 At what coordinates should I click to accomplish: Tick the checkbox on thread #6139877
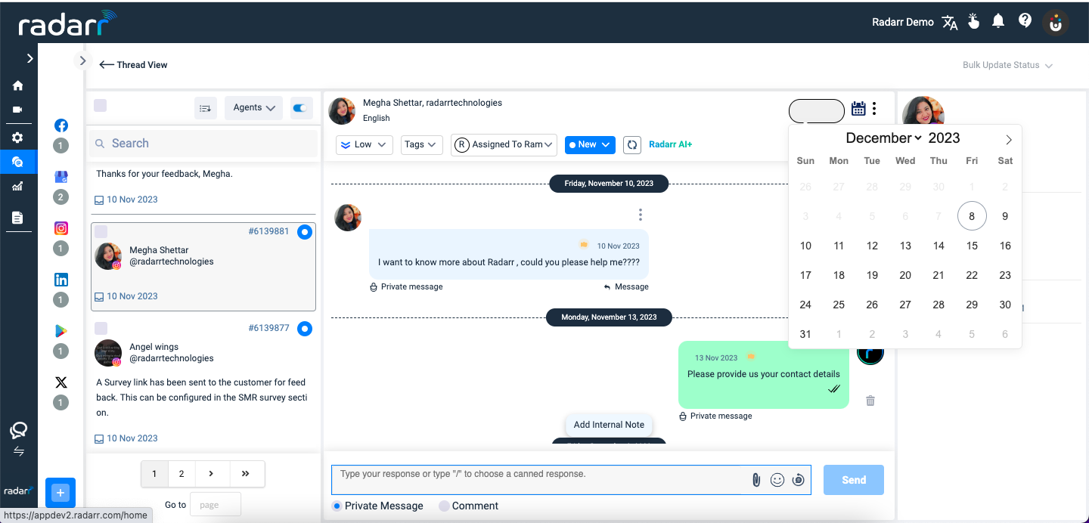click(x=101, y=328)
